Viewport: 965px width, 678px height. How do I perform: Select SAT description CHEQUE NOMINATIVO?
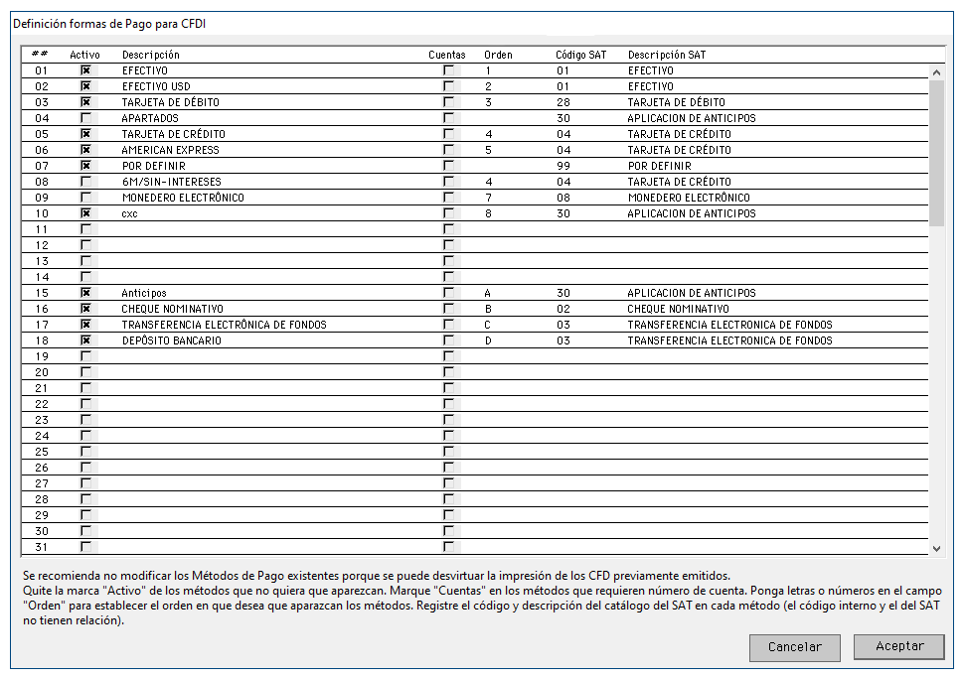(678, 309)
